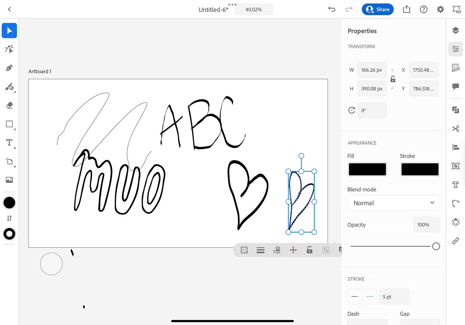Viewport: 465px width, 325px height.
Task: Tap the Share button
Action: pyautogui.click(x=378, y=9)
